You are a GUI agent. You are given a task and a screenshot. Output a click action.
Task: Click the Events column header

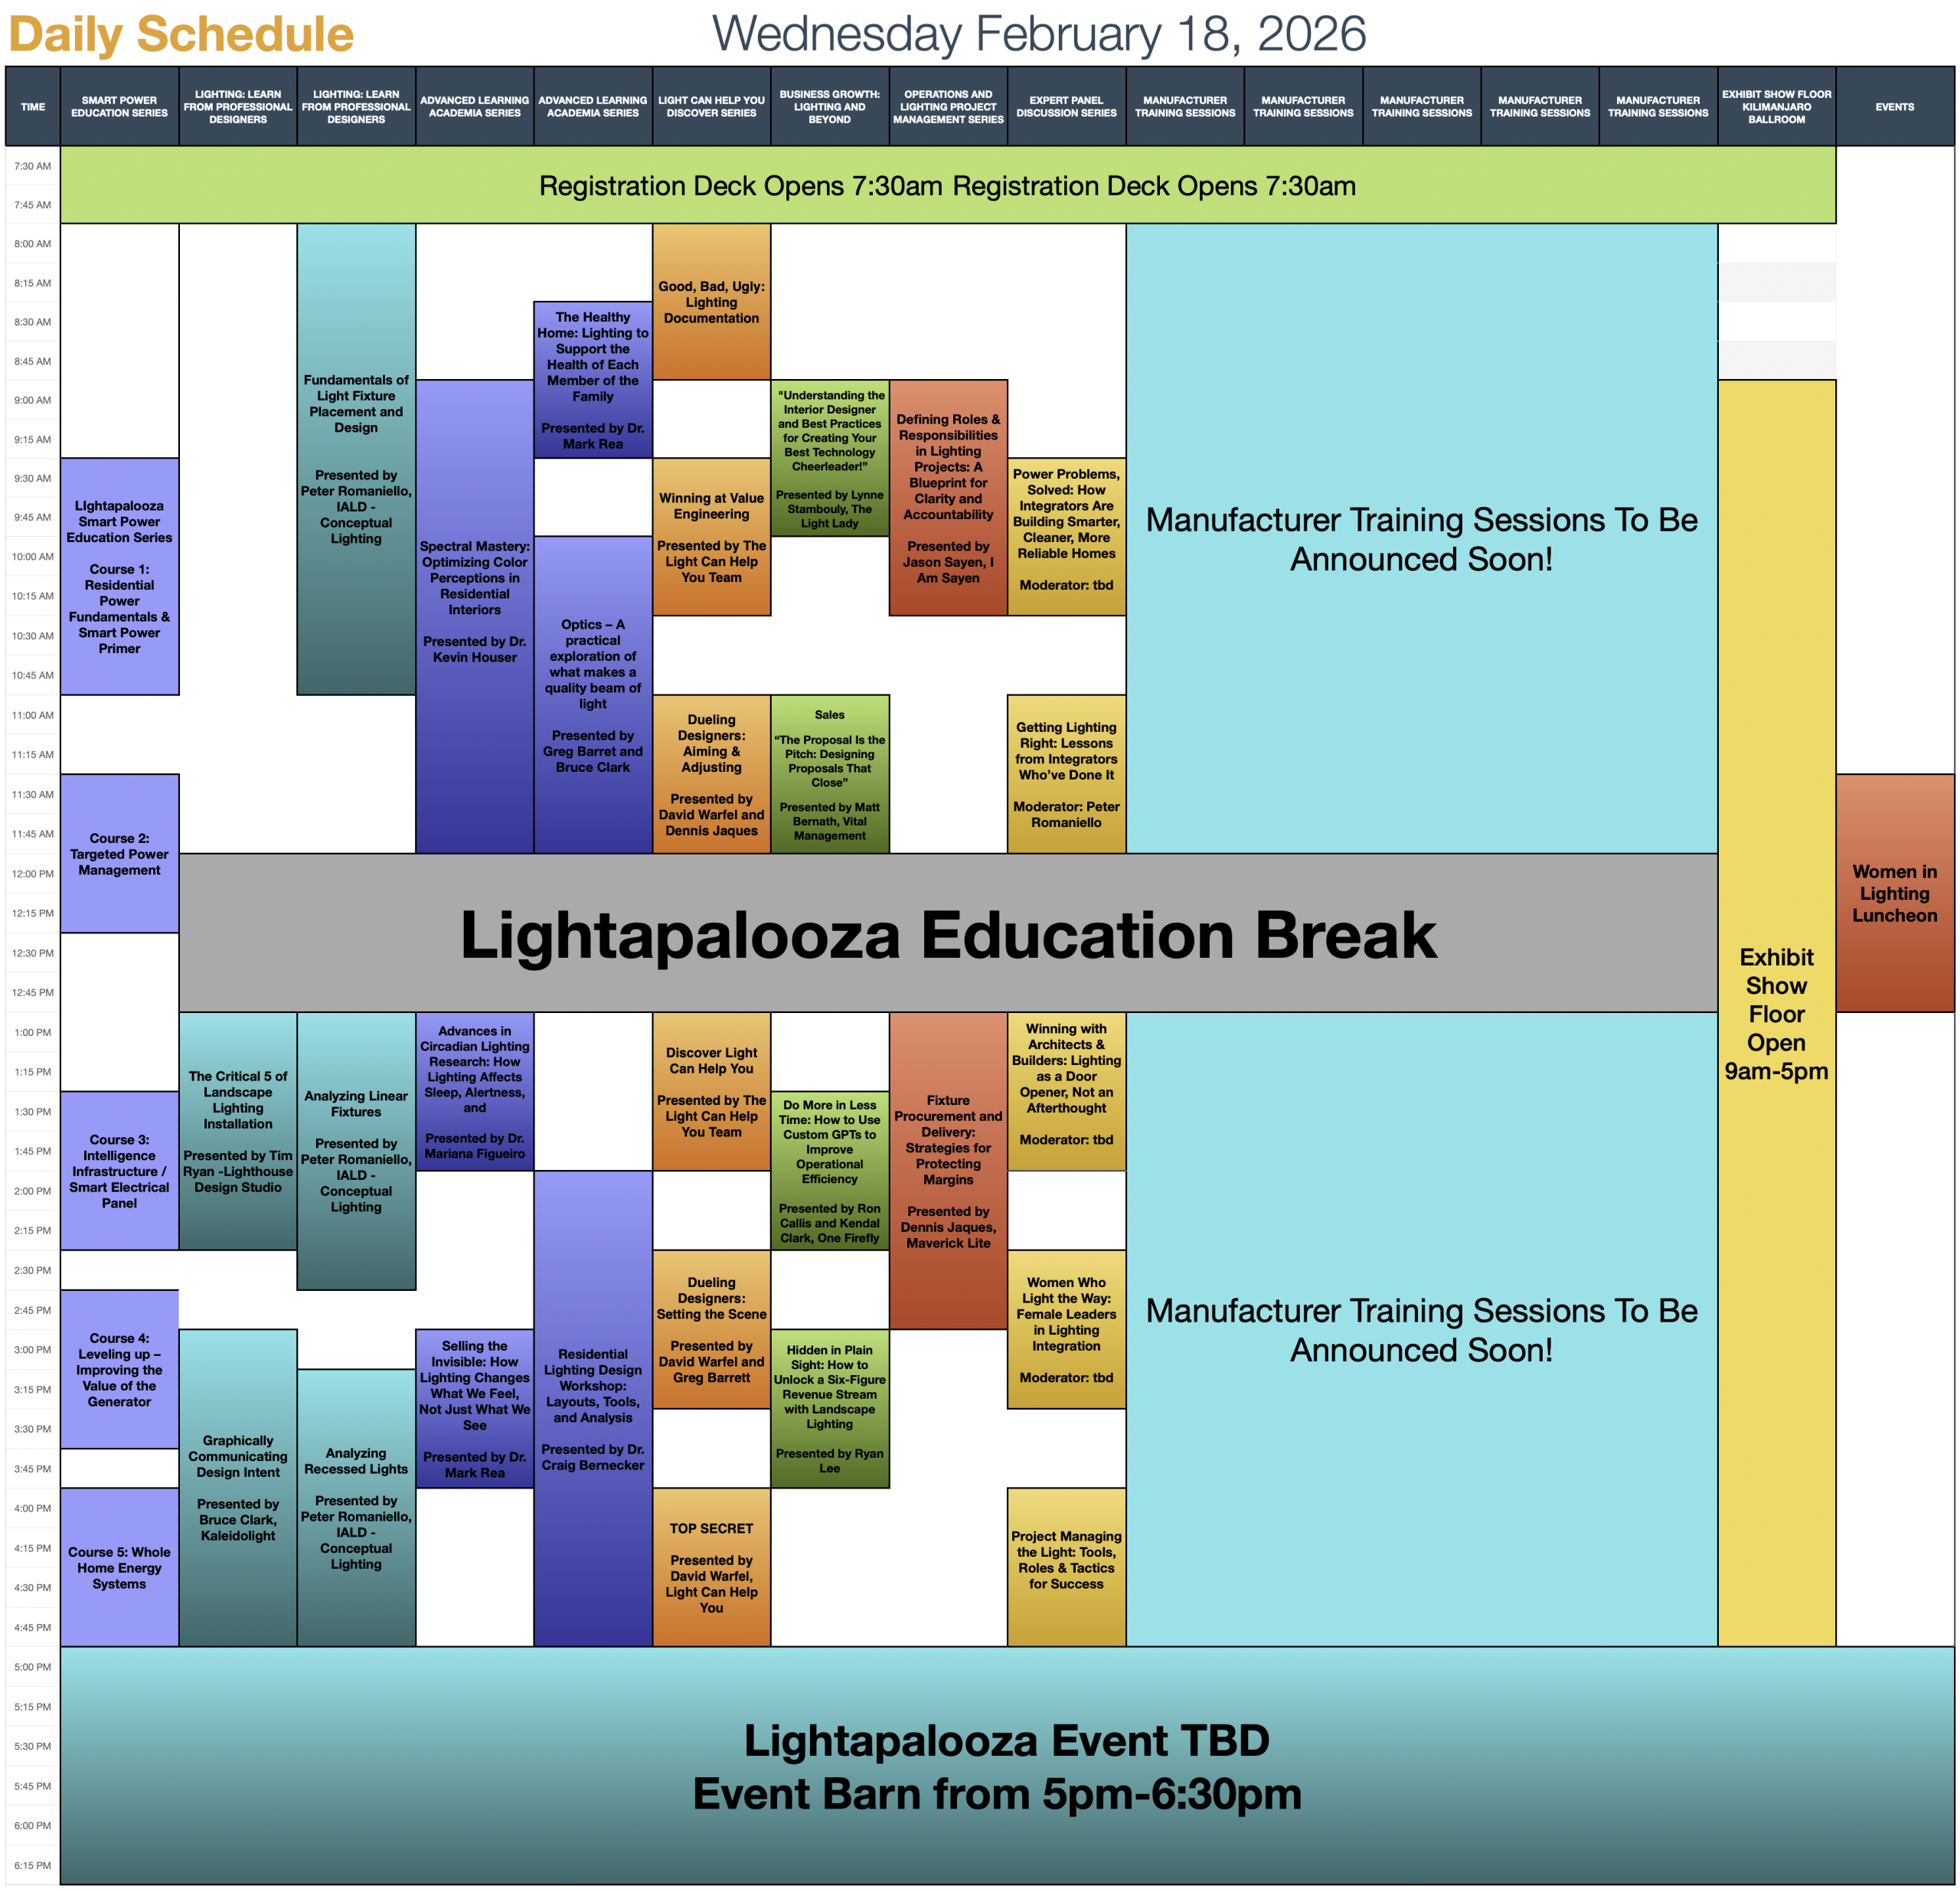[1894, 107]
